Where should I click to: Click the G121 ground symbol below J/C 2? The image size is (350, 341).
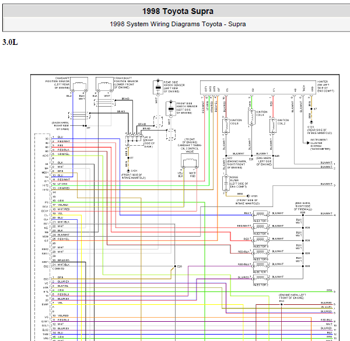128,171
